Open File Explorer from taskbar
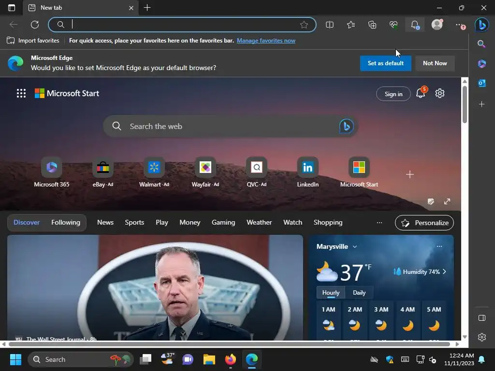Viewport: 495px width, 371px height. pyautogui.click(x=209, y=359)
